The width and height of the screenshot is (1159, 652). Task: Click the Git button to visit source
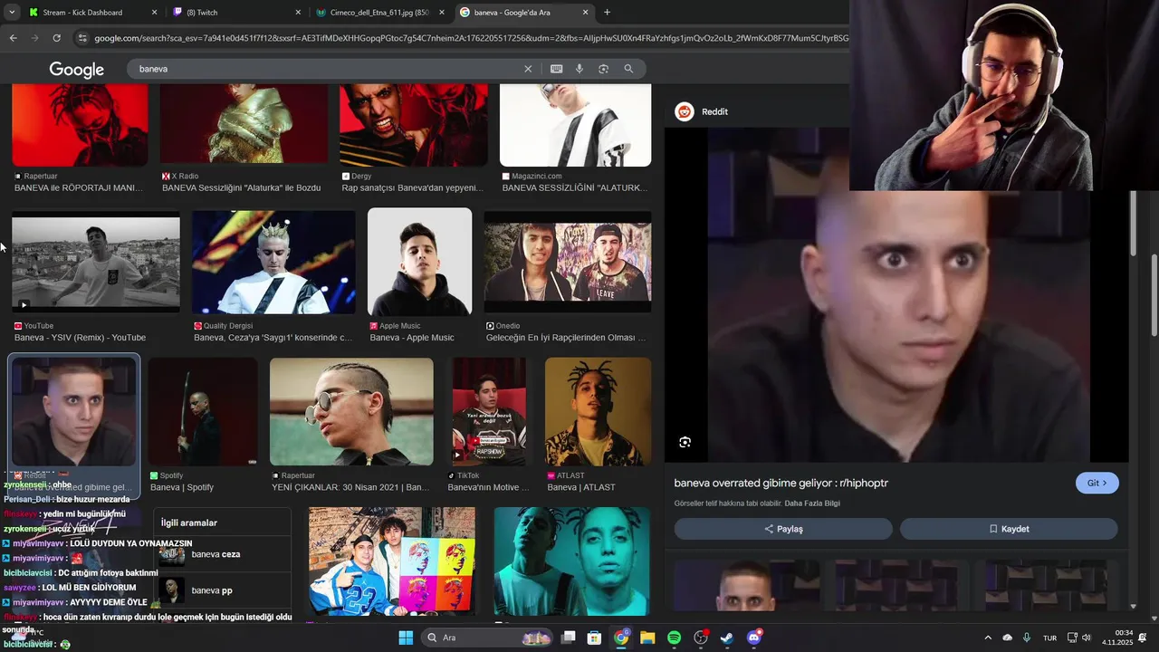(1097, 483)
